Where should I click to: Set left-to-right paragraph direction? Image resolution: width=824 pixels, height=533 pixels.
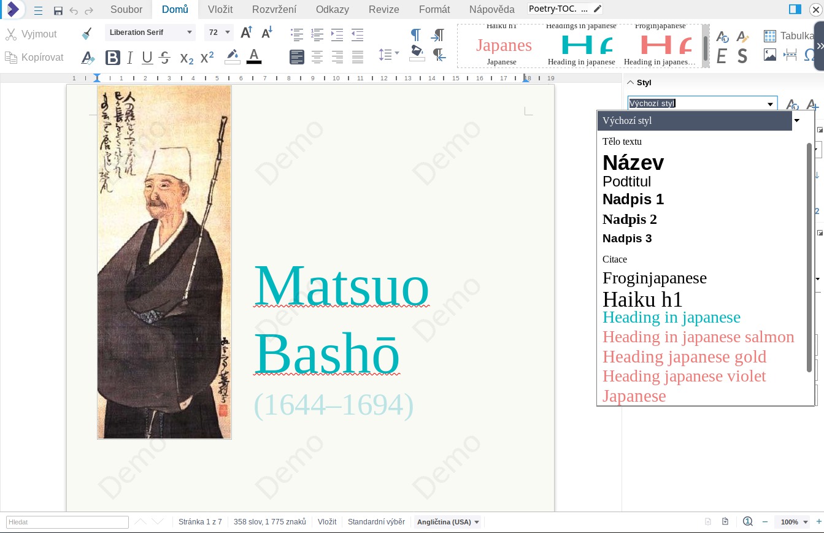click(438, 34)
